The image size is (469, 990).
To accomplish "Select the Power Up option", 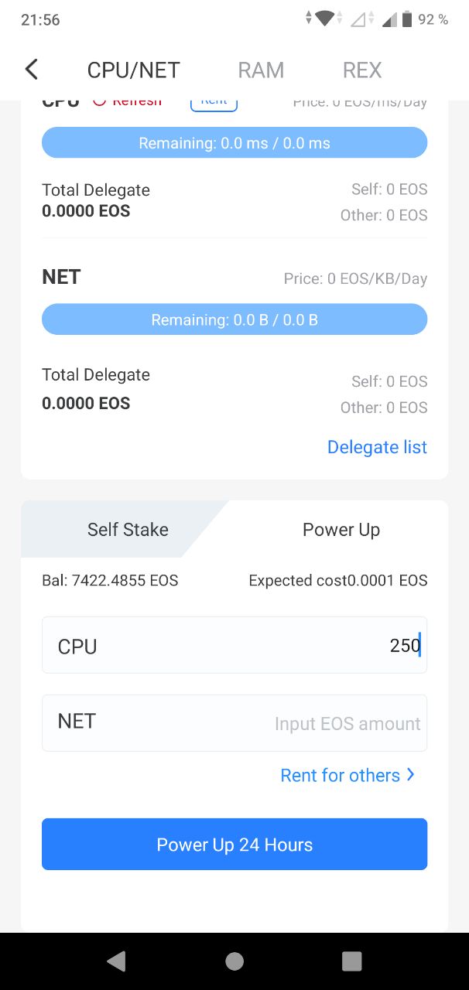I will point(341,529).
